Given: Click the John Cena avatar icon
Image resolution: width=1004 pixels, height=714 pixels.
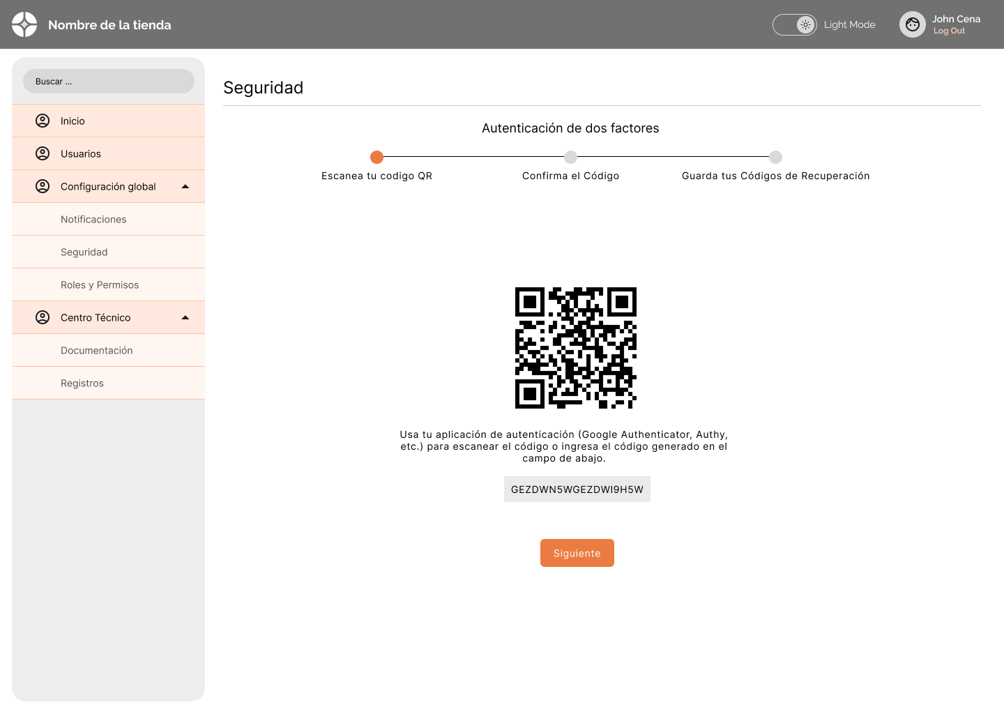Looking at the screenshot, I should 912,24.
